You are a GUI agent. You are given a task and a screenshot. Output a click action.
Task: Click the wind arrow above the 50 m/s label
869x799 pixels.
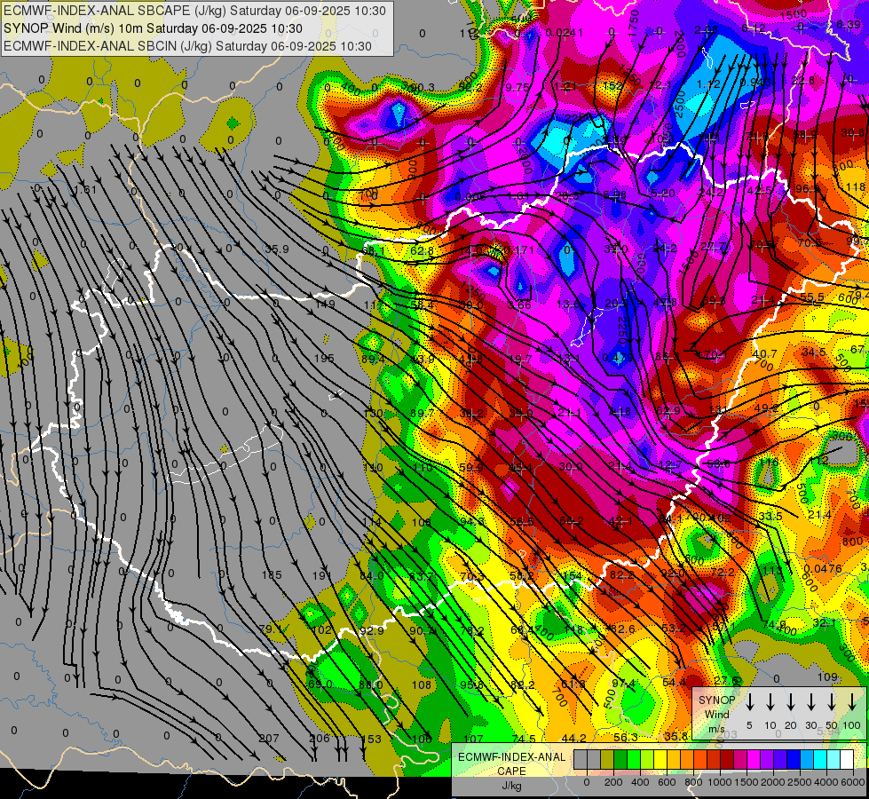click(x=832, y=702)
